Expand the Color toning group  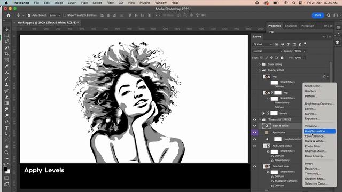click(260, 65)
